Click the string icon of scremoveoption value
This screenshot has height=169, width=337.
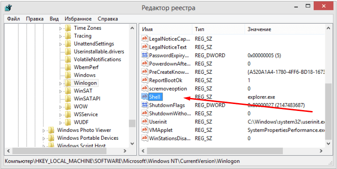click(x=145, y=89)
